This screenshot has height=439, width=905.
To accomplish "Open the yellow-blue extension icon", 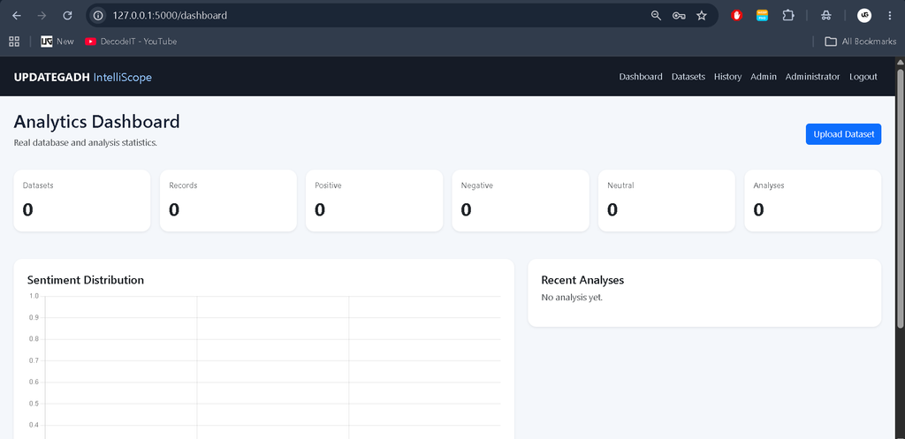I will [x=763, y=16].
